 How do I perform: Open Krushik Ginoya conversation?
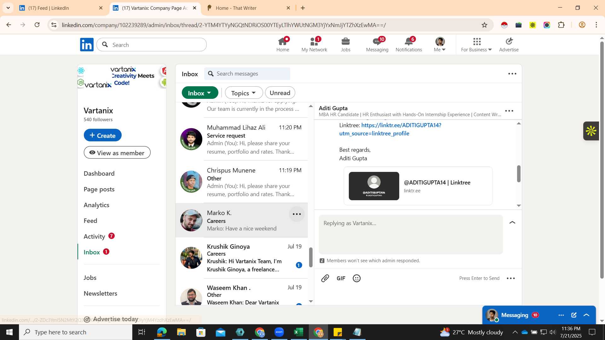coord(242,258)
